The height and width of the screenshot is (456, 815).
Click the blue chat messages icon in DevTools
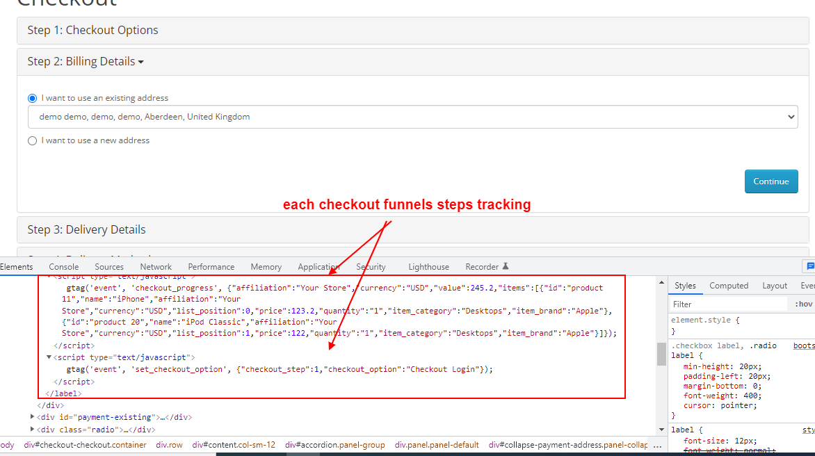pos(810,266)
